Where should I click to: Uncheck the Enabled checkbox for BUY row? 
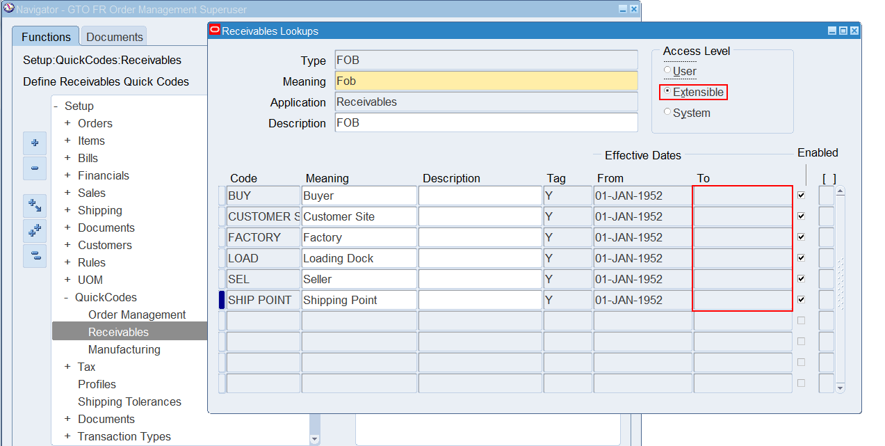800,196
